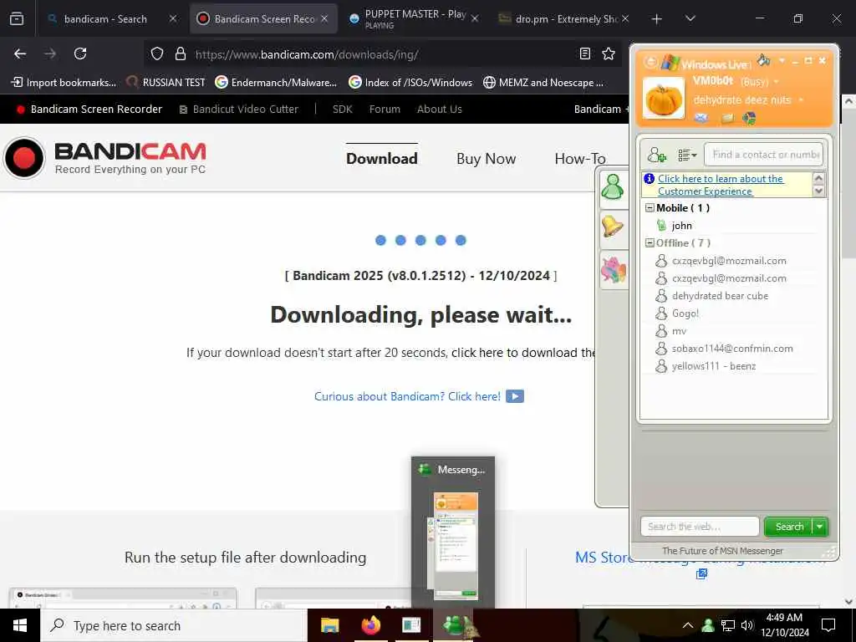856x642 pixels.
Task: Click the Windows Start button
Action: 20,625
